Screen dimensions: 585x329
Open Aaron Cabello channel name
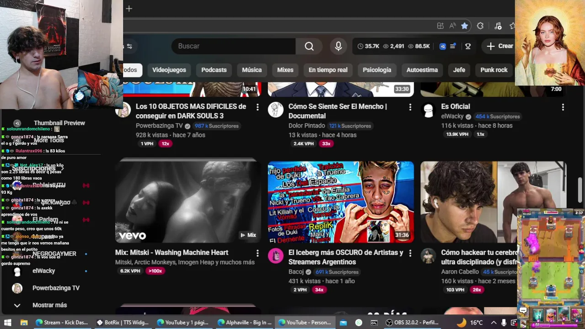click(461, 272)
